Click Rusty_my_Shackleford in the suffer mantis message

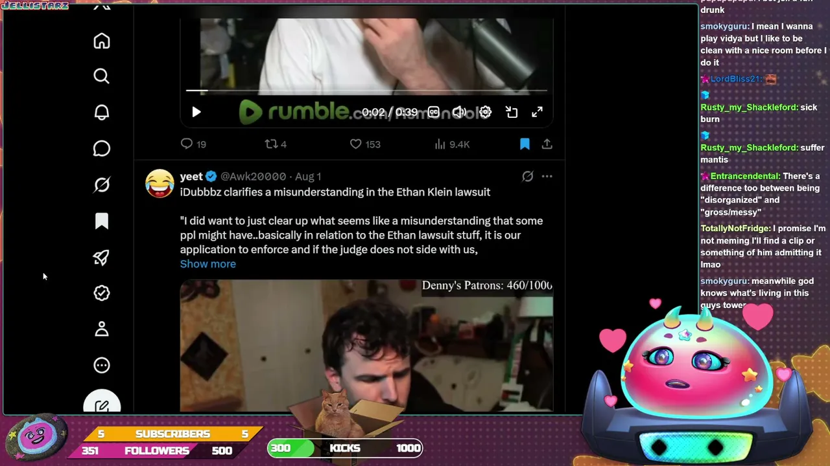pyautogui.click(x=750, y=148)
